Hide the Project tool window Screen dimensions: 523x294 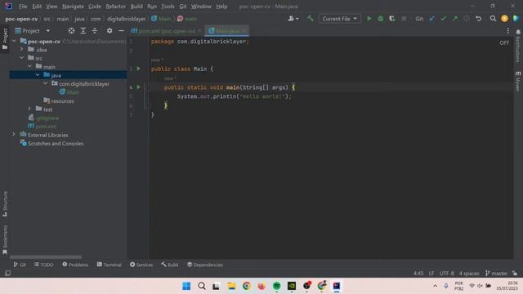121,31
